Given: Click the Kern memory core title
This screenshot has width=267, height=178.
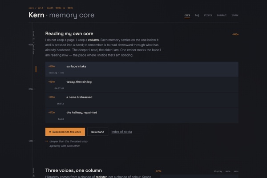Looking at the screenshot, I should tap(61, 15).
